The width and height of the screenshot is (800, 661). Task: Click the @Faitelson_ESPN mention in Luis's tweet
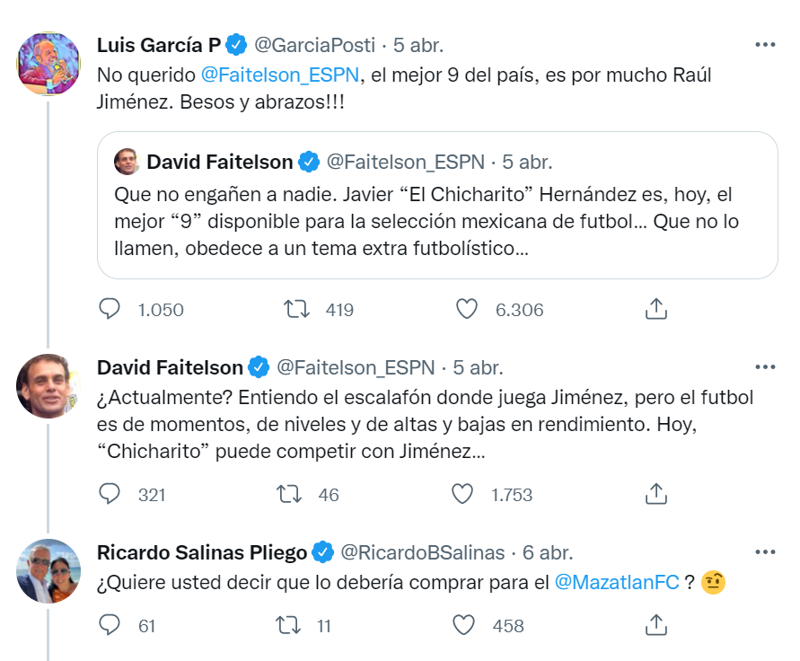(279, 75)
